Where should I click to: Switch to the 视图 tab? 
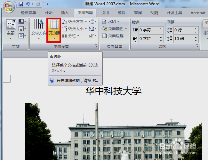(x=154, y=13)
